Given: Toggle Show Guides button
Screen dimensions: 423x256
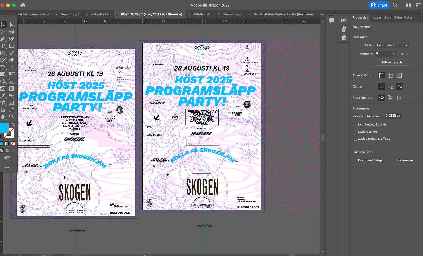Looking at the screenshot, I should pyautogui.click(x=381, y=86).
